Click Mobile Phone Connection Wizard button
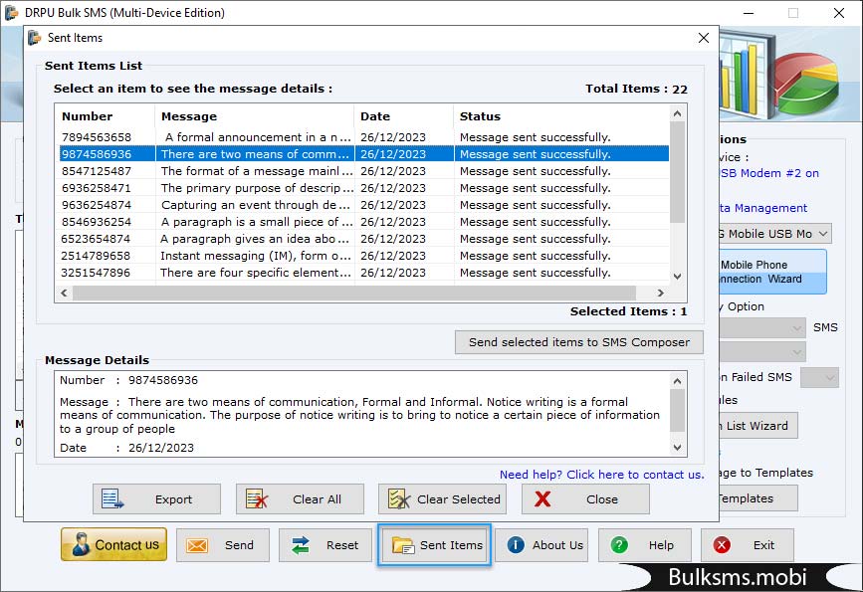The width and height of the screenshot is (863, 592). [x=772, y=272]
